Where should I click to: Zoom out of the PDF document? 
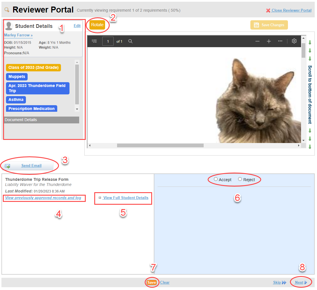(x=257, y=41)
